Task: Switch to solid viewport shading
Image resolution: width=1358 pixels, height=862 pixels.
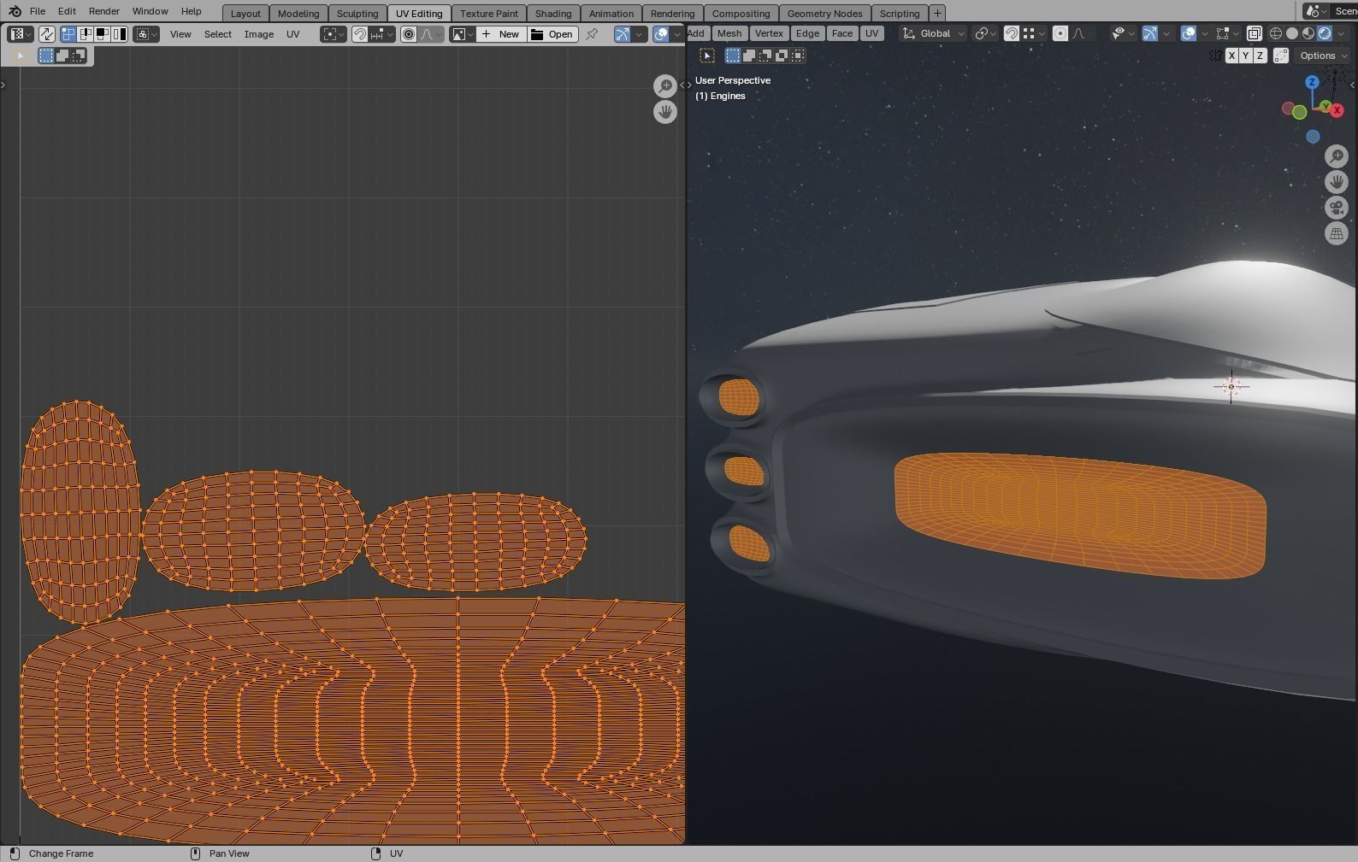Action: coord(1292,33)
